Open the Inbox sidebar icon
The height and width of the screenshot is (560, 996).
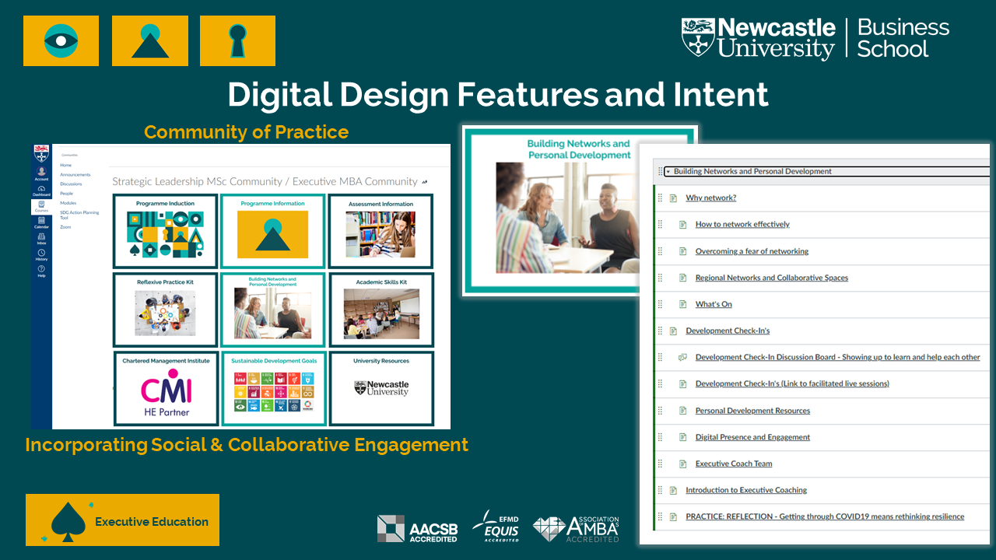(41, 239)
